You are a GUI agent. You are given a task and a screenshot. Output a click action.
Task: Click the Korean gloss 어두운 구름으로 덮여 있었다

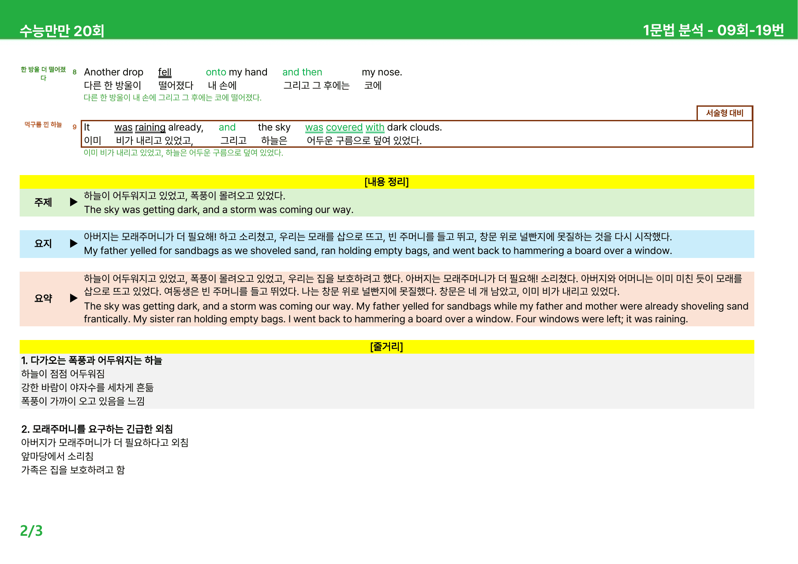coord(364,140)
